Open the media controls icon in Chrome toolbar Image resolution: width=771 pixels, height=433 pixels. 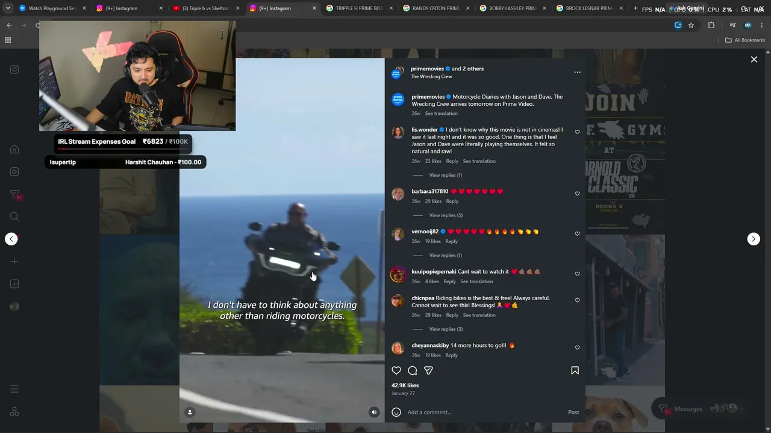pyautogui.click(x=732, y=25)
